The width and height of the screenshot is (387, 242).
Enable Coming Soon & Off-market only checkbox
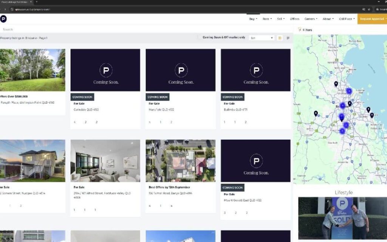(200, 38)
